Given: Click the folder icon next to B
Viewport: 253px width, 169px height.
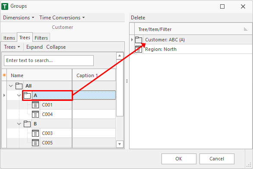Looking at the screenshot, I should tap(27, 124).
